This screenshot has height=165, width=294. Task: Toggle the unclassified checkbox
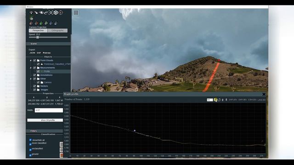click(30, 150)
